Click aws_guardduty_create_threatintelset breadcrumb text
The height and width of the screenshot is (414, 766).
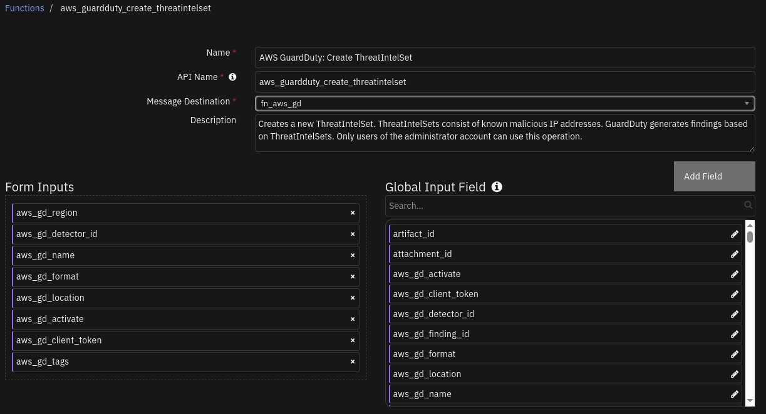[x=136, y=8]
